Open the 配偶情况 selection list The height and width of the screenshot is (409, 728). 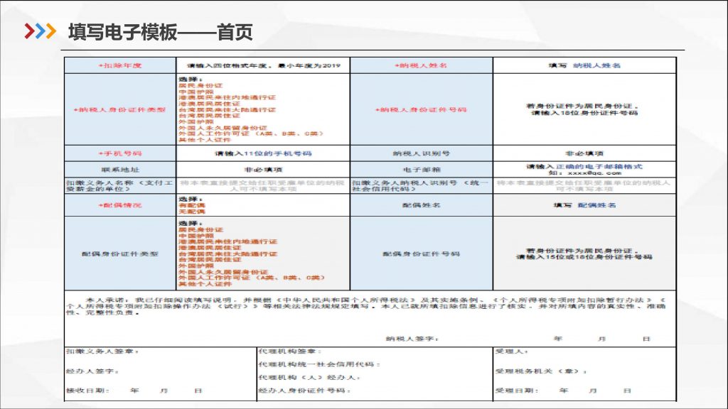pos(263,204)
